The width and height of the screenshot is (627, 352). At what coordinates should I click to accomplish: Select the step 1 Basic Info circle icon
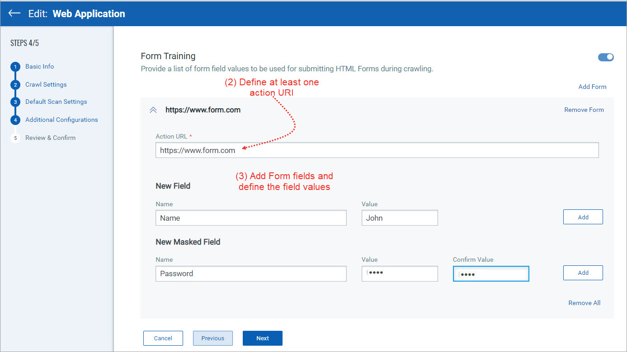tap(16, 66)
